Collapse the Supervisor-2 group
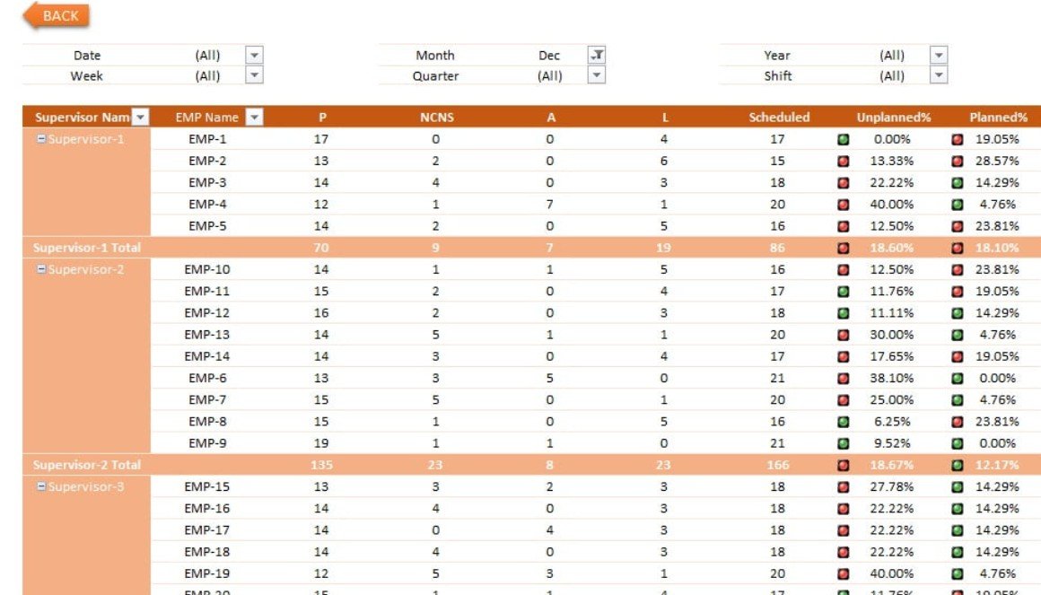Image resolution: width=1041 pixels, height=595 pixels. click(41, 269)
